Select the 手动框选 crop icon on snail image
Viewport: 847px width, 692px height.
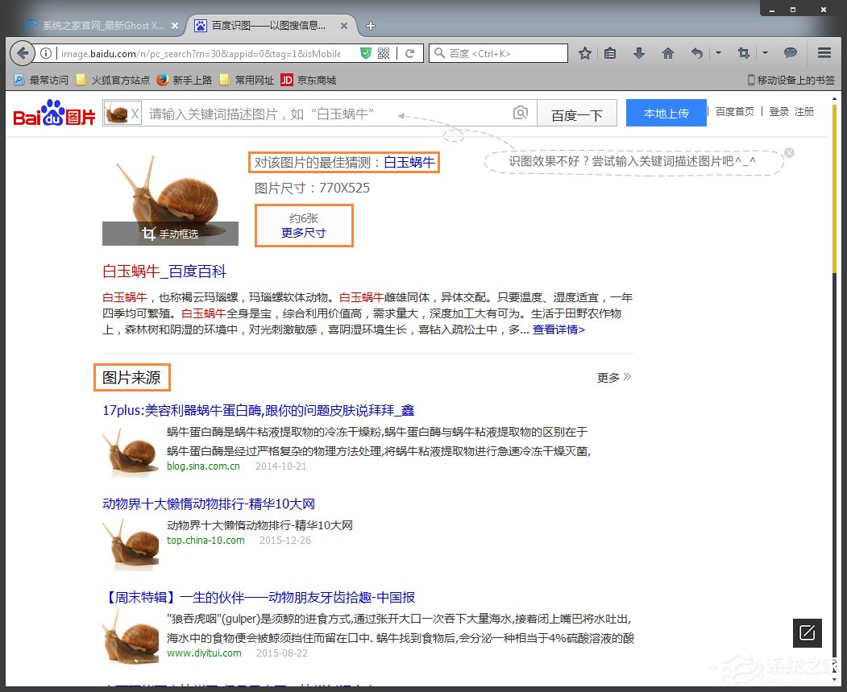(x=148, y=234)
